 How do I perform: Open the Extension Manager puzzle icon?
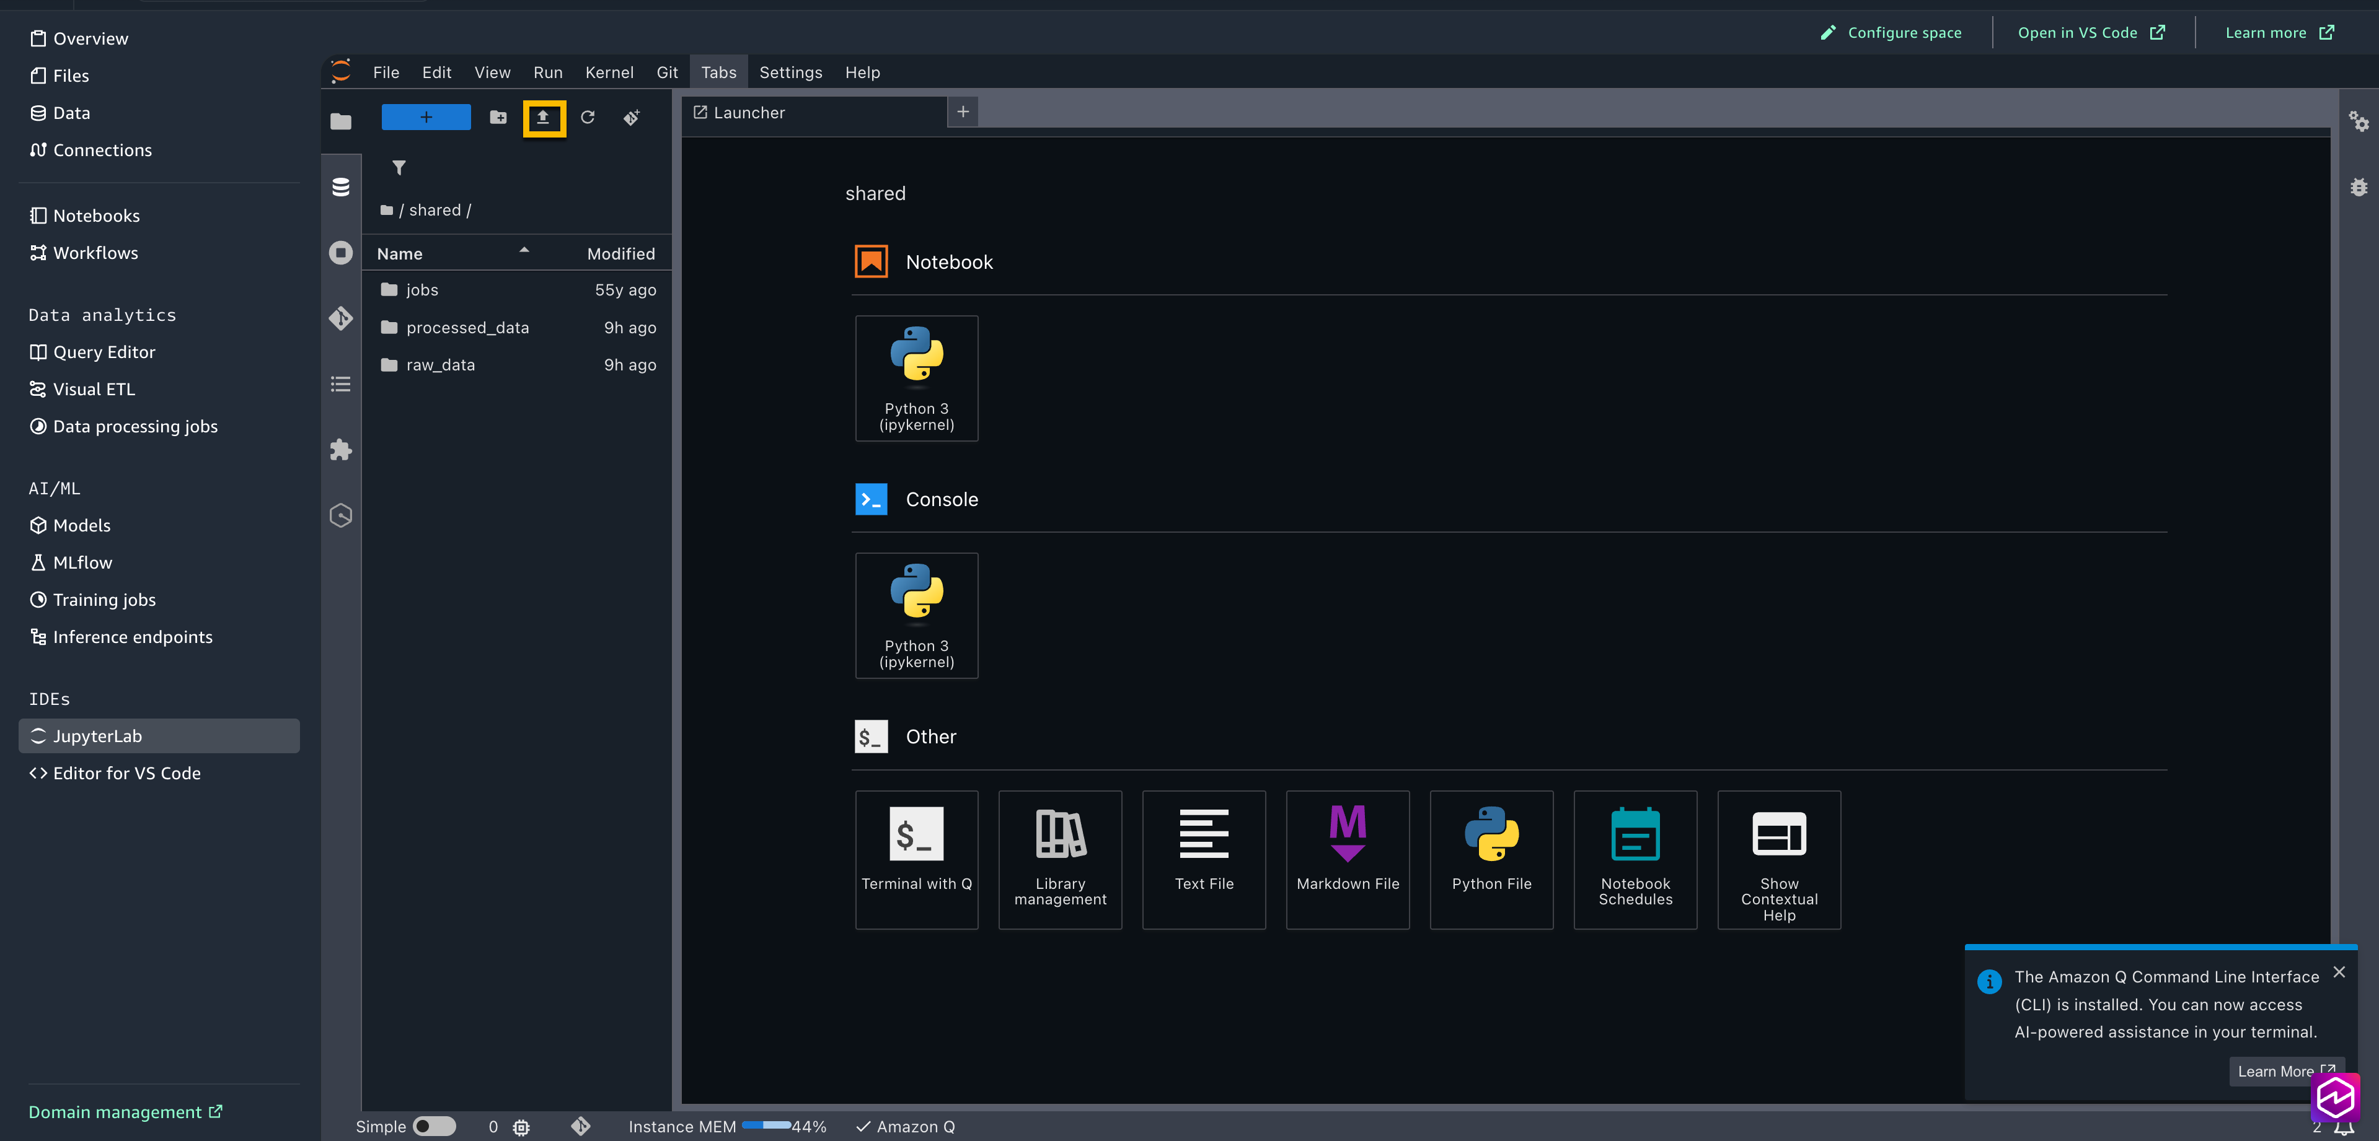pos(341,450)
